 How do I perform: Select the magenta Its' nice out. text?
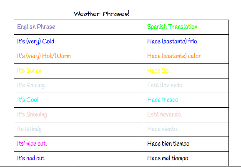coord(32,144)
